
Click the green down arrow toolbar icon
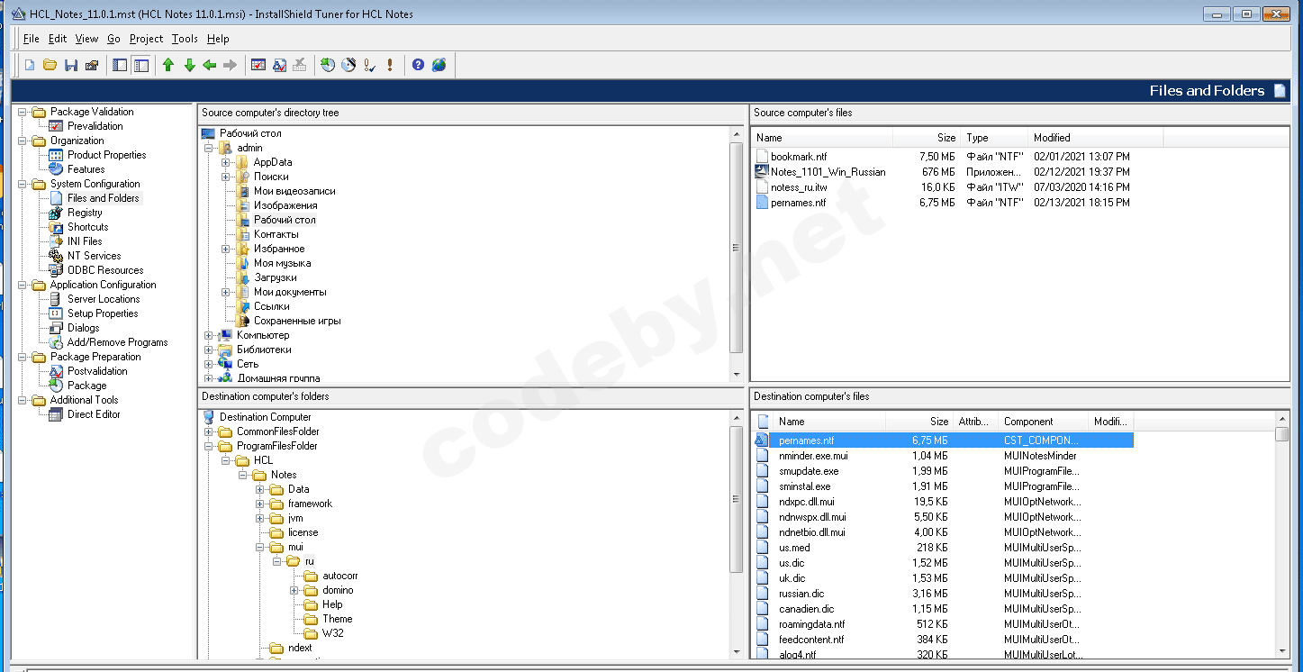(189, 65)
